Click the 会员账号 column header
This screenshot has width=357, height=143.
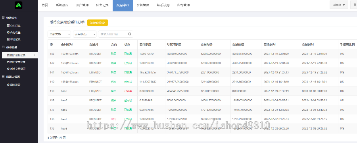[x=67, y=44]
